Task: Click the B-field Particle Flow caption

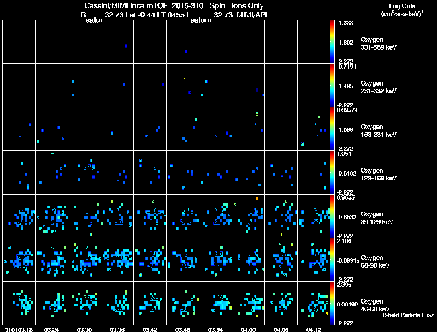Action: tap(408, 315)
